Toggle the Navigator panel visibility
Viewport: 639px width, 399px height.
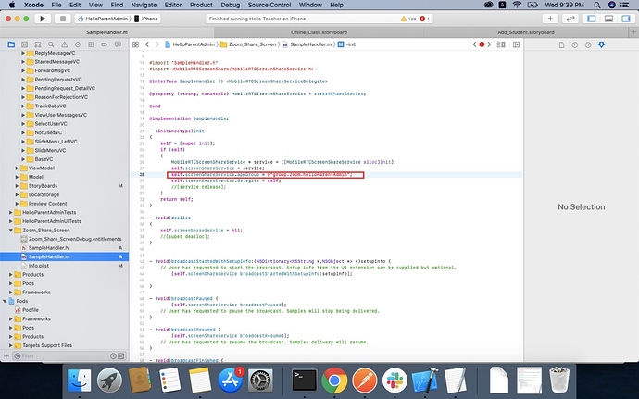pyautogui.click(x=593, y=18)
